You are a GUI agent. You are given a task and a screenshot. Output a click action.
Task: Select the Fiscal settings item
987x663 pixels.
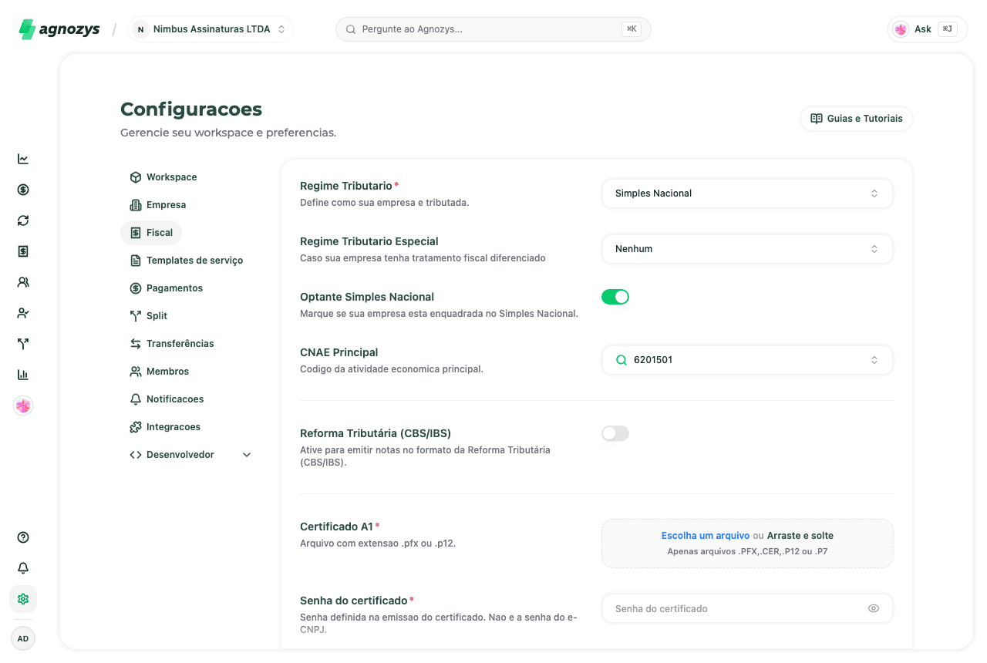(x=151, y=233)
